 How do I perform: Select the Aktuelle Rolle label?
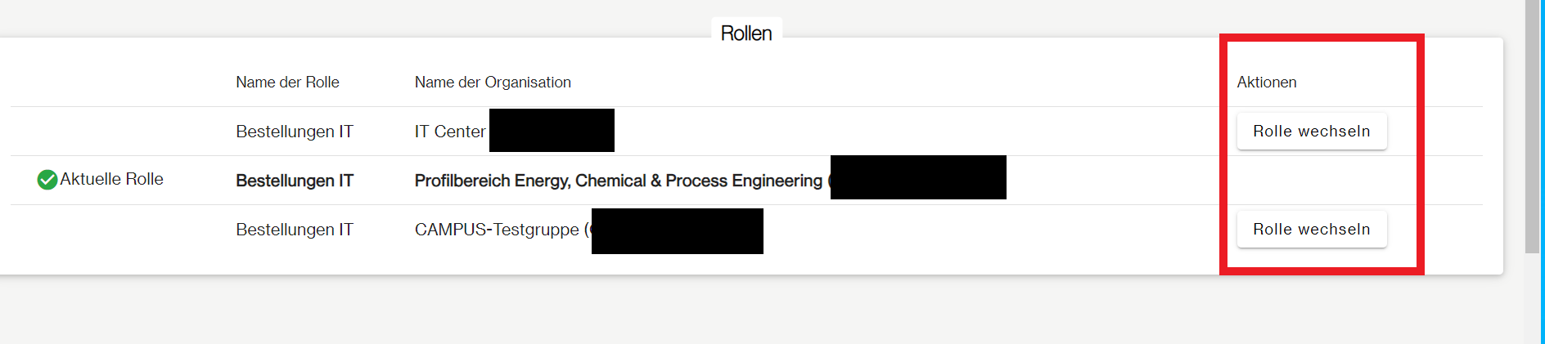click(112, 179)
